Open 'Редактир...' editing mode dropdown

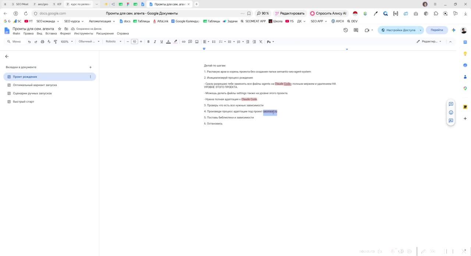coord(429,42)
